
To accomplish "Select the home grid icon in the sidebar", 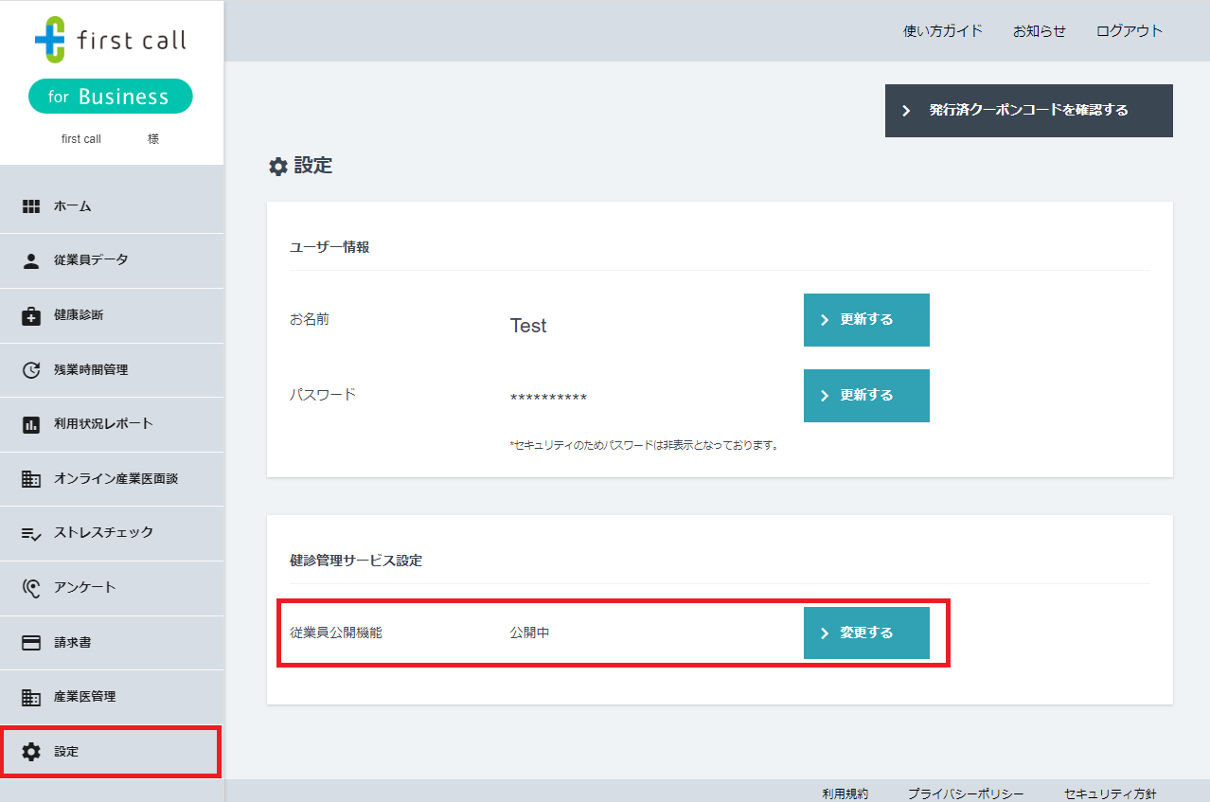I will coord(31,205).
